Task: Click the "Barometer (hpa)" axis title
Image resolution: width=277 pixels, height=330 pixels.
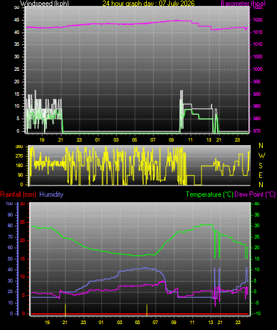Action: 243,4
